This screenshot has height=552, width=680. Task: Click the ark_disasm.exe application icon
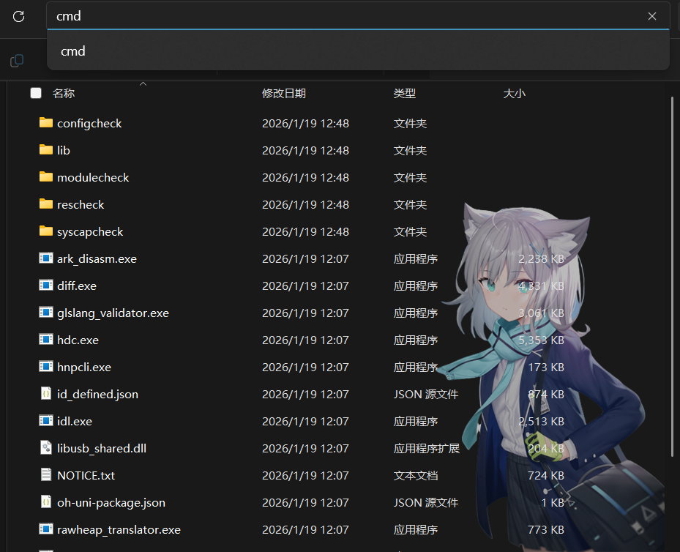pos(46,258)
